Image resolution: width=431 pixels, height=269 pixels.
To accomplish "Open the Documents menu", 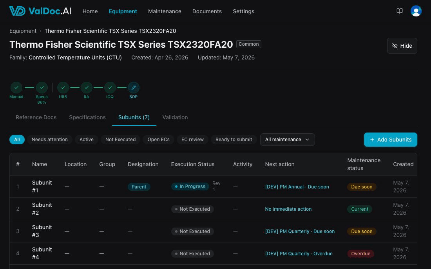I will tap(207, 11).
